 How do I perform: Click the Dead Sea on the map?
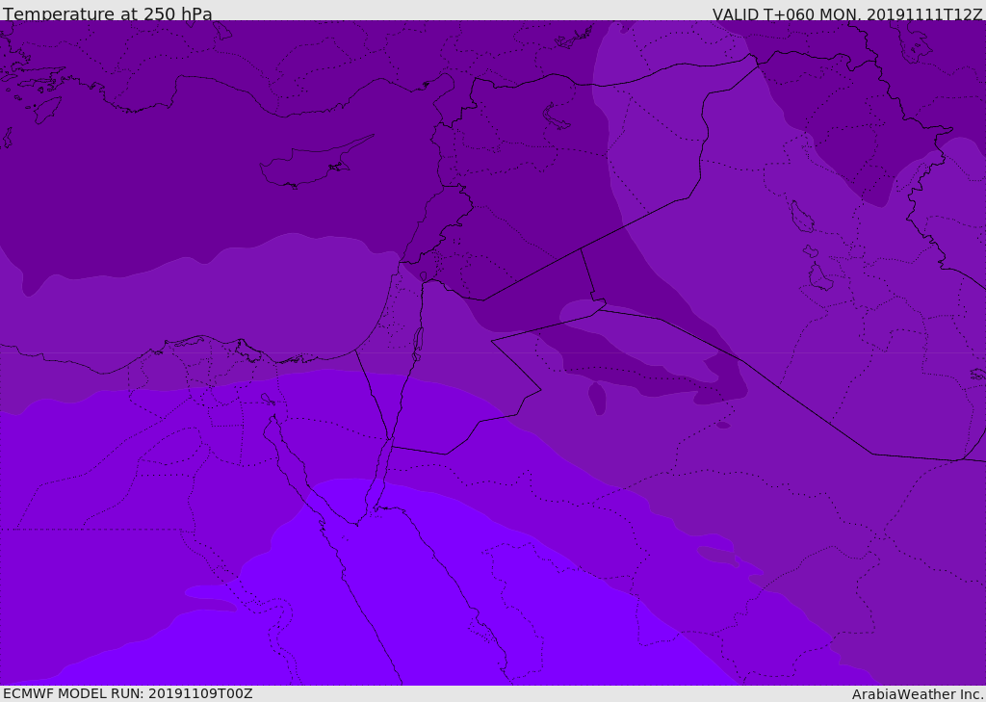coord(418,341)
